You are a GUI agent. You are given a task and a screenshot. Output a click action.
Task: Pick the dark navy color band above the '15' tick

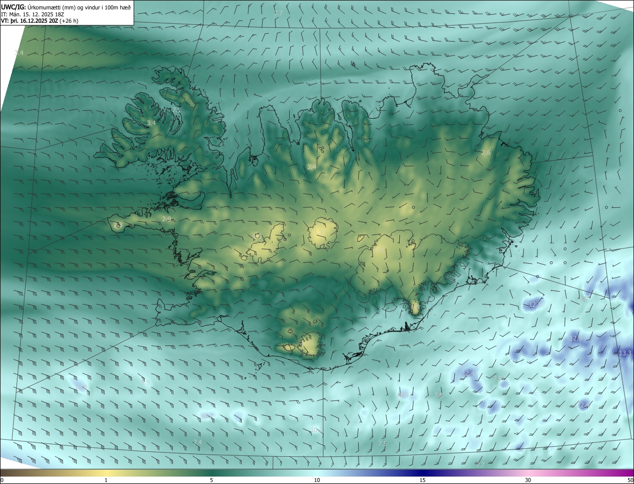tap(423, 473)
